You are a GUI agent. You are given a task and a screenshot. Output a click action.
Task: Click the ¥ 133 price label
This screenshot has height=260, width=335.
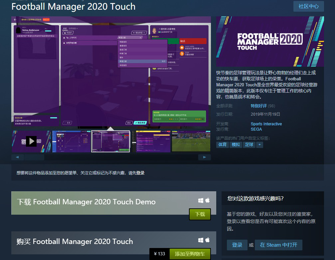tap(159, 254)
